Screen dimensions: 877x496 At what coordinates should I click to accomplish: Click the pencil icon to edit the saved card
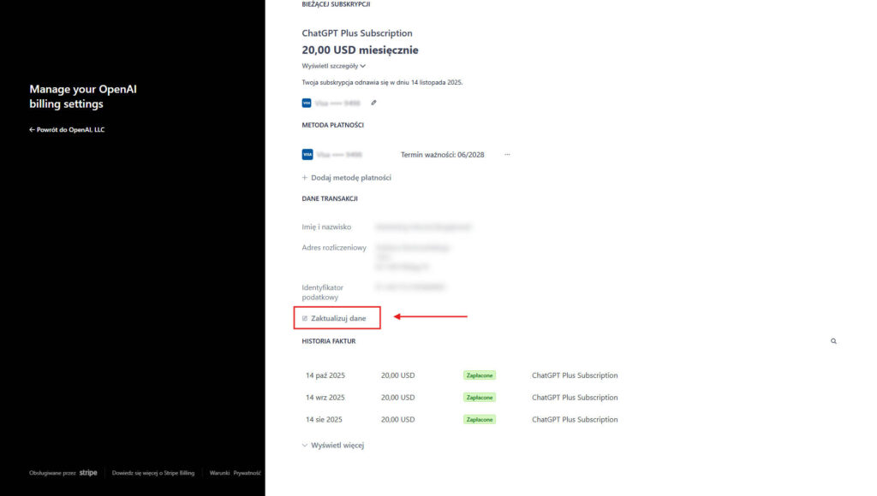click(x=373, y=102)
